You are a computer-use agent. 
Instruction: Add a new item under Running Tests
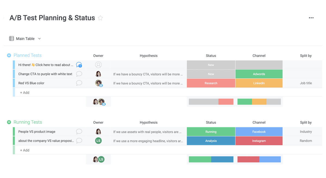tap(25, 150)
